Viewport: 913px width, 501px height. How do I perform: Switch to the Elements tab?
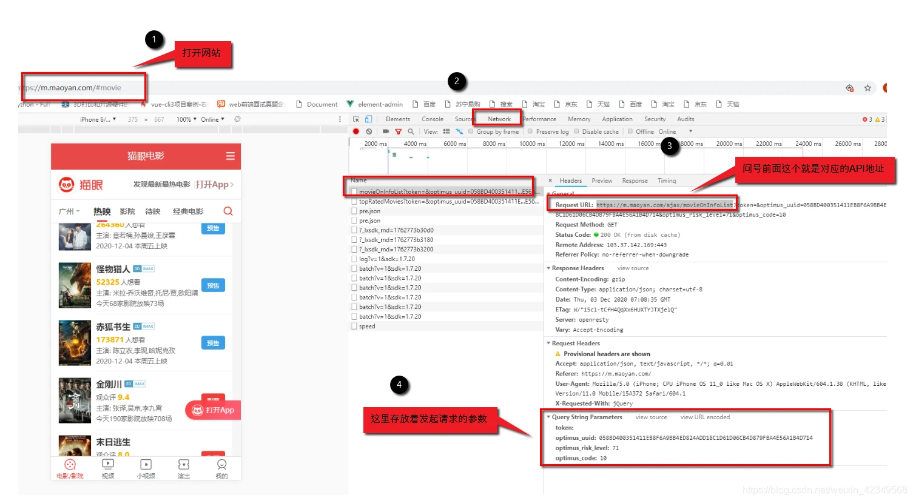pos(398,119)
